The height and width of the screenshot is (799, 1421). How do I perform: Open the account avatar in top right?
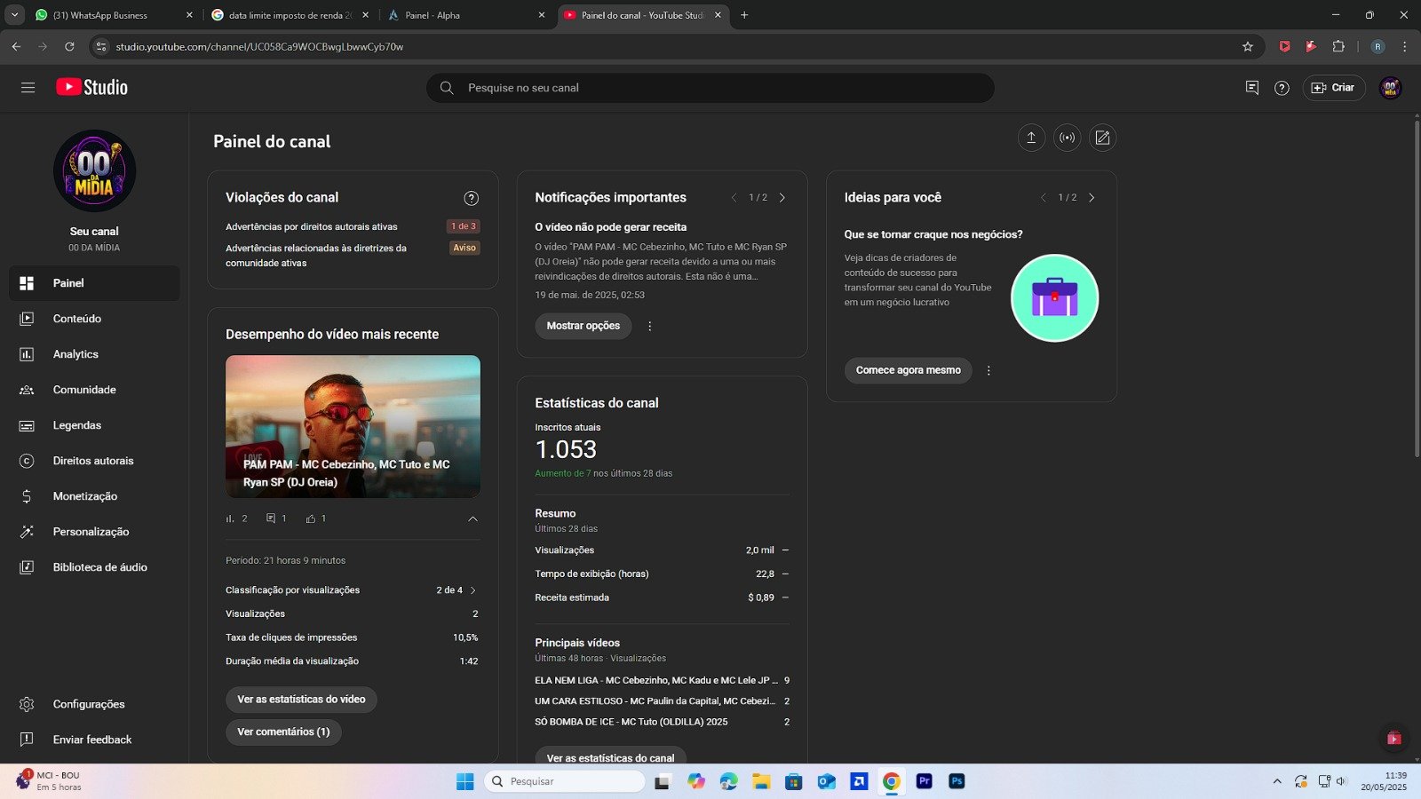(1391, 88)
